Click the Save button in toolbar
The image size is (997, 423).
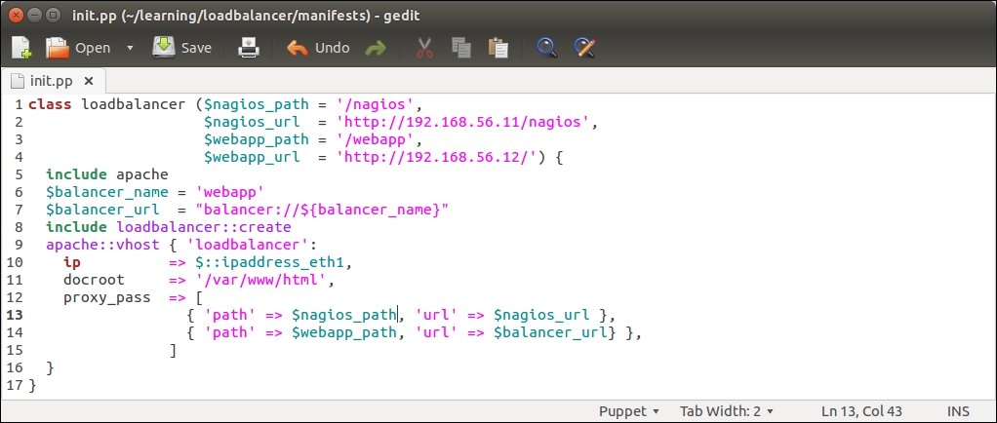click(182, 48)
